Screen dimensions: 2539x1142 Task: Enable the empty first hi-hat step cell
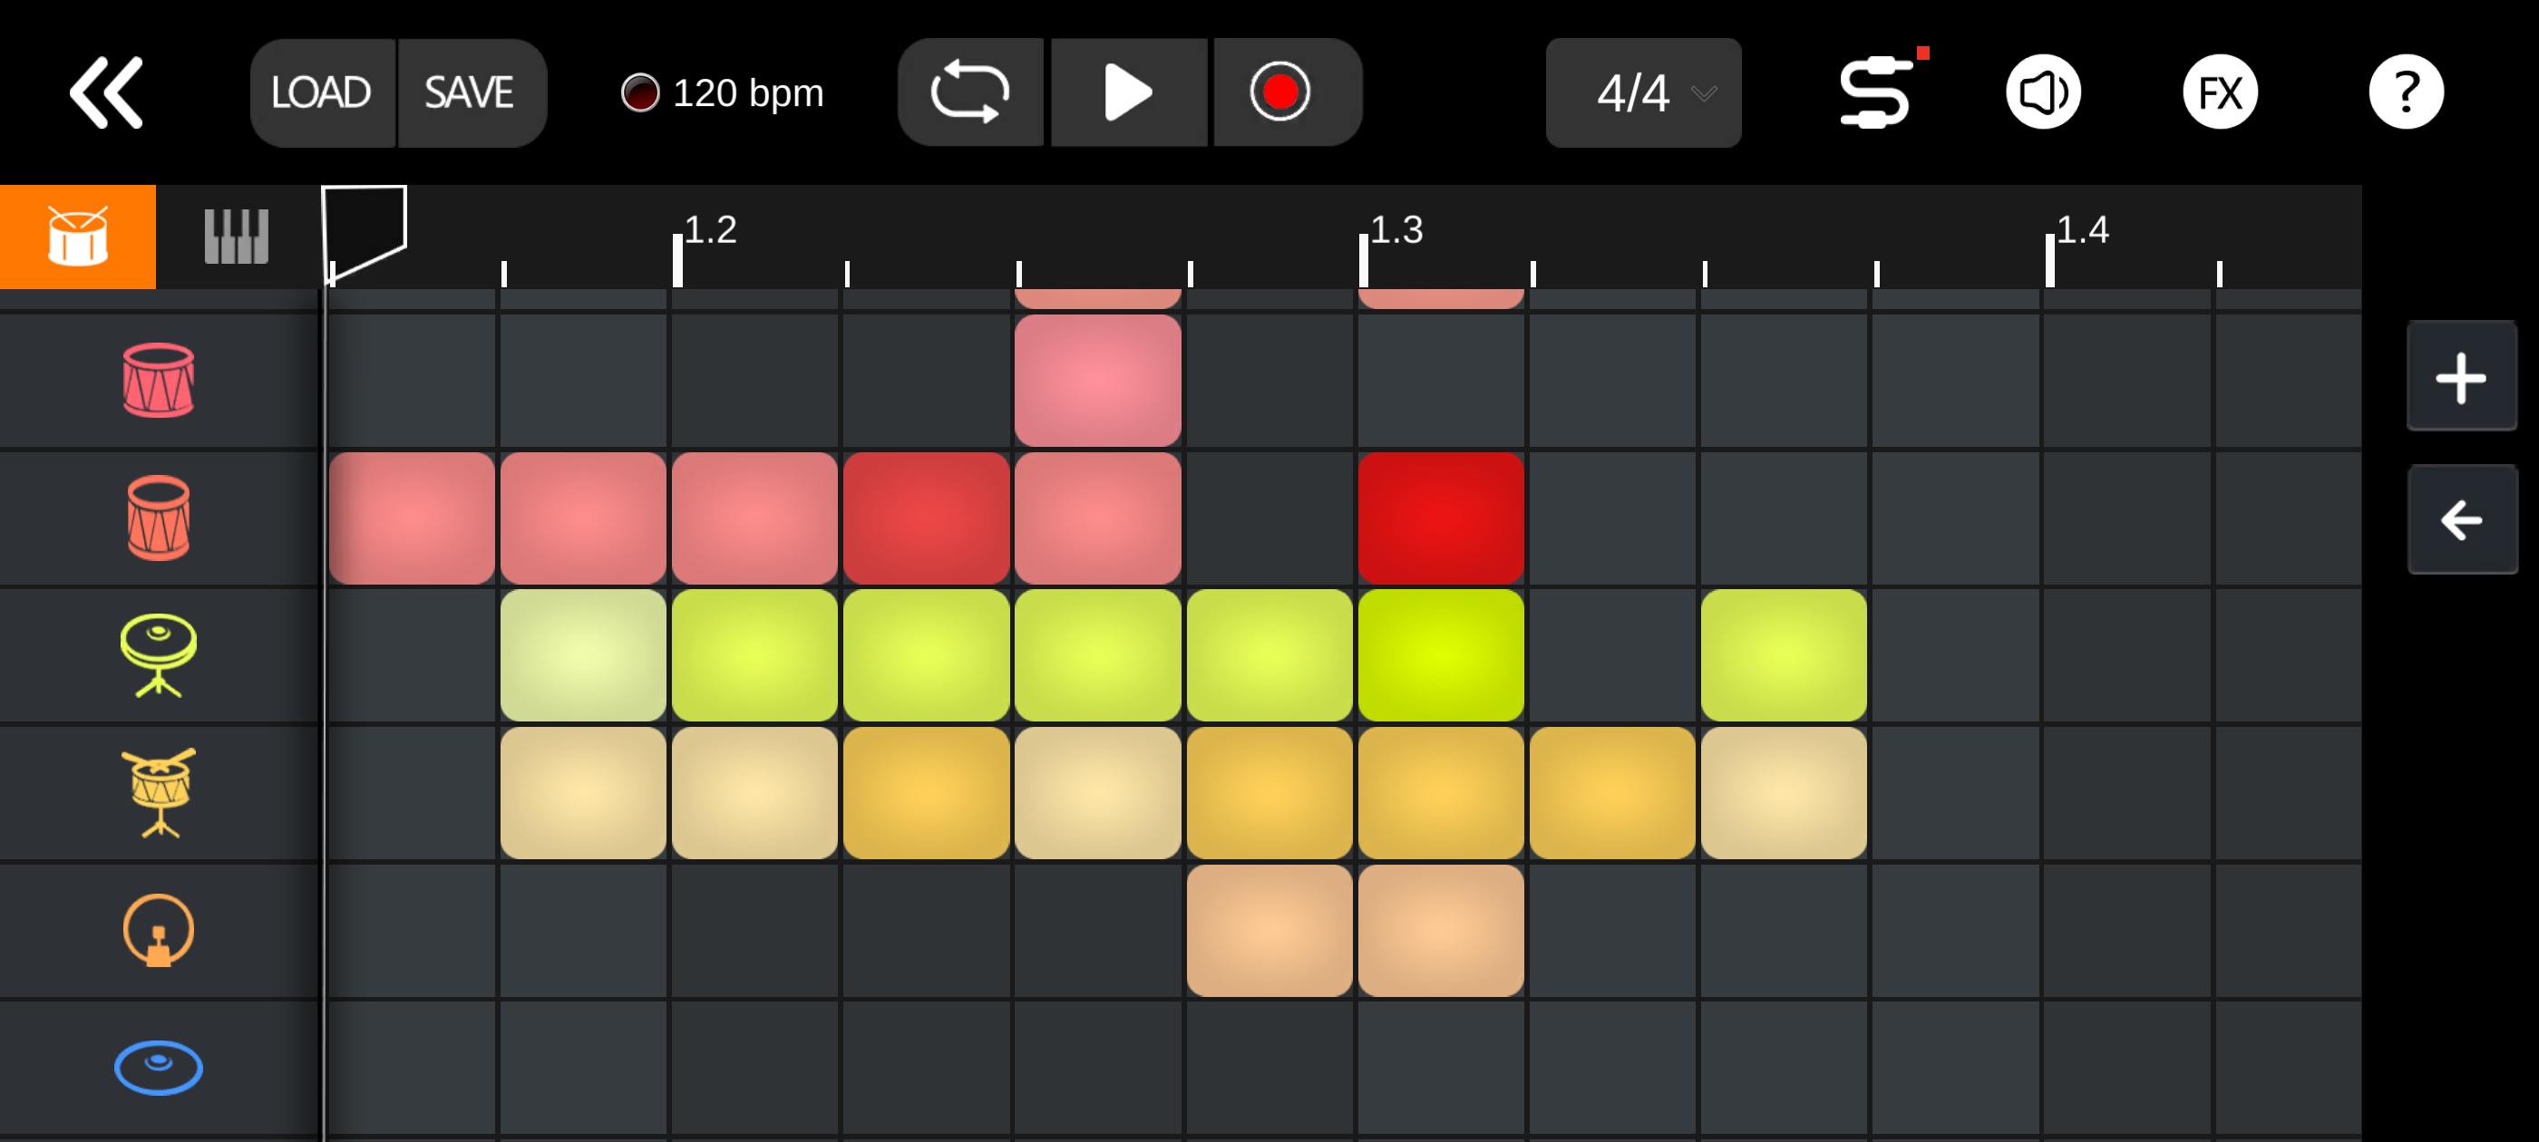tap(412, 655)
